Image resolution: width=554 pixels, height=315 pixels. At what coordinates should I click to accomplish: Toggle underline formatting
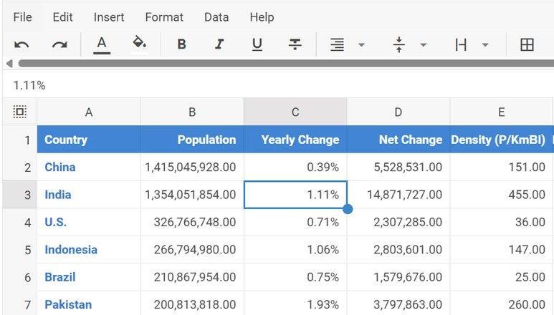pos(257,45)
